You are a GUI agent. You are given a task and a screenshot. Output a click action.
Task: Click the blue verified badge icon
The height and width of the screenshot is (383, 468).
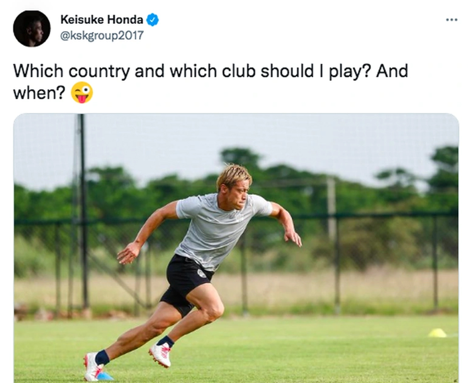[152, 20]
